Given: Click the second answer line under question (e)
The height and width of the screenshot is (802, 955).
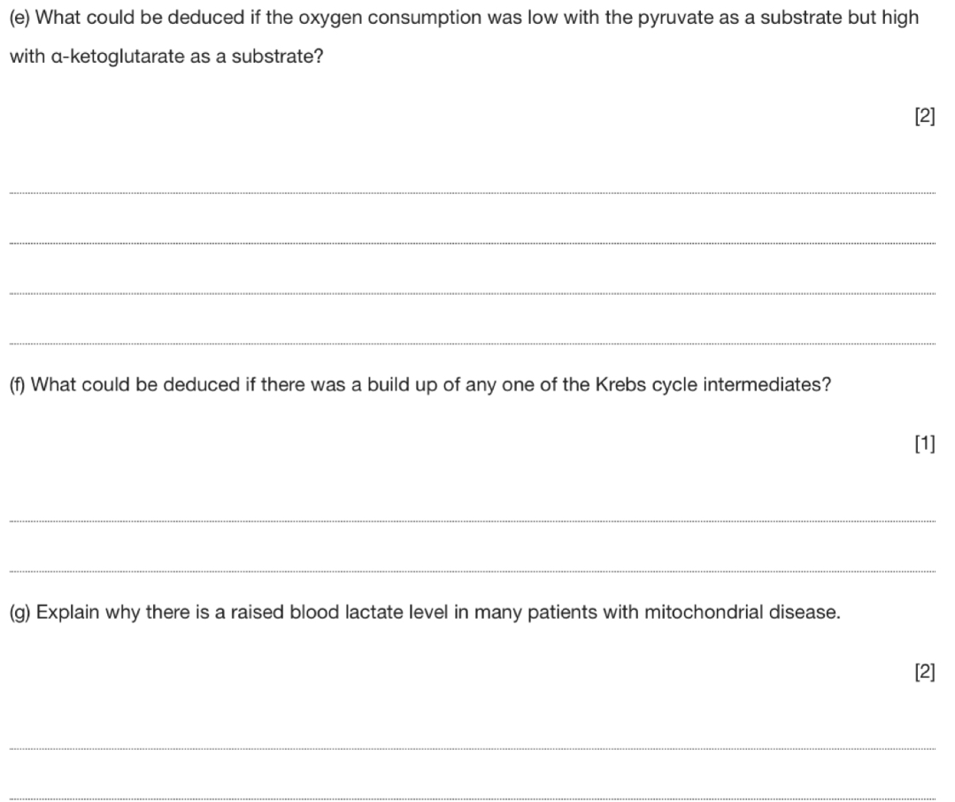Looking at the screenshot, I should point(471,243).
